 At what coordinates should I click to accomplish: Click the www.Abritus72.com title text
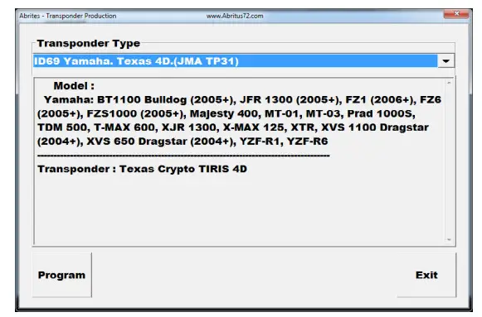coord(235,16)
